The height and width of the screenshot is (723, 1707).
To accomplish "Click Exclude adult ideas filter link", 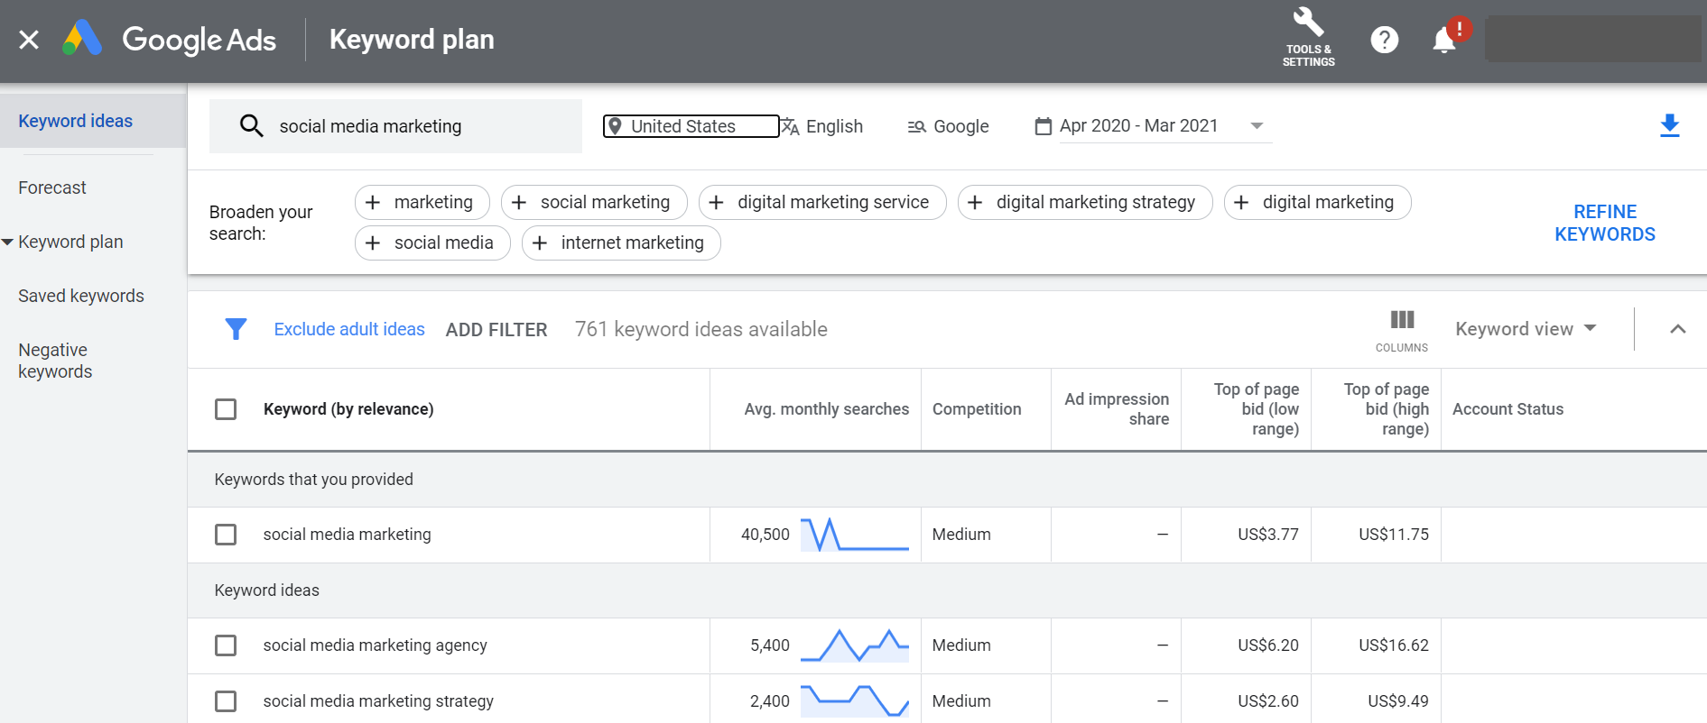I will pos(349,329).
